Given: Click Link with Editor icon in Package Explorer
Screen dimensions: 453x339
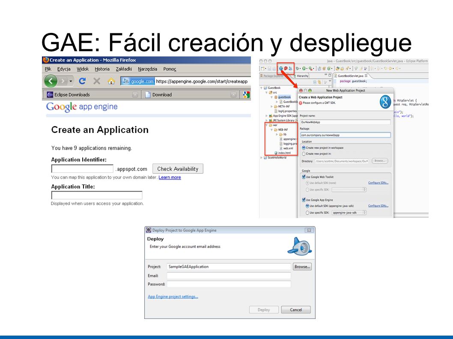Looking at the screenshot, I should click(319, 82).
